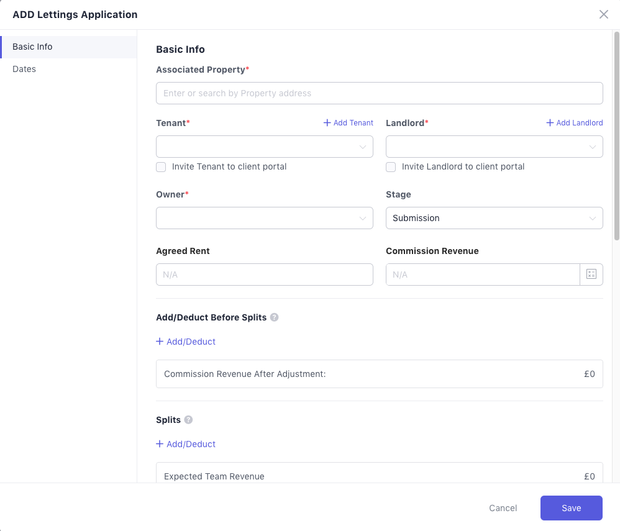This screenshot has width=620, height=531.
Task: Cancel the lettings application form
Action: tap(503, 508)
